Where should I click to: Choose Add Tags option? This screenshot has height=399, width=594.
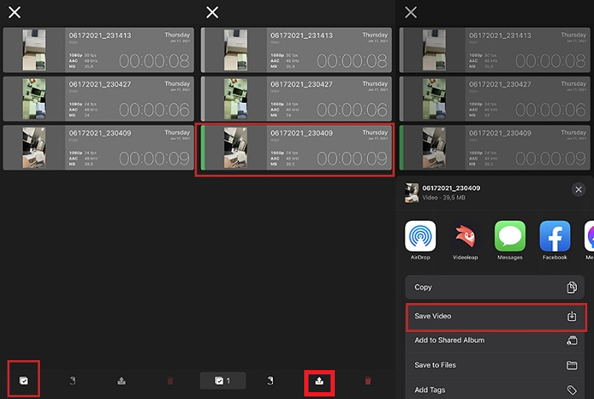495,389
